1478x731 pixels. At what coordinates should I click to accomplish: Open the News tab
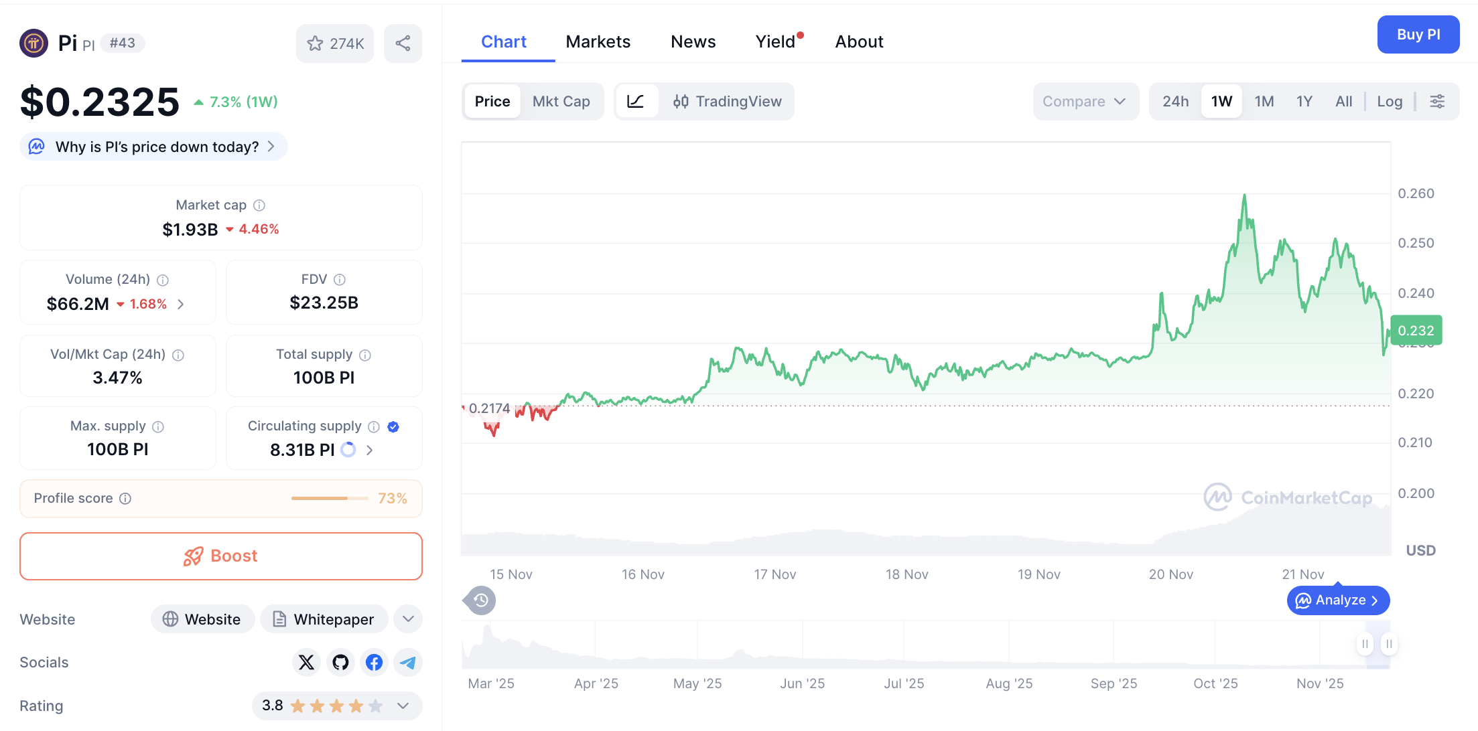point(693,42)
